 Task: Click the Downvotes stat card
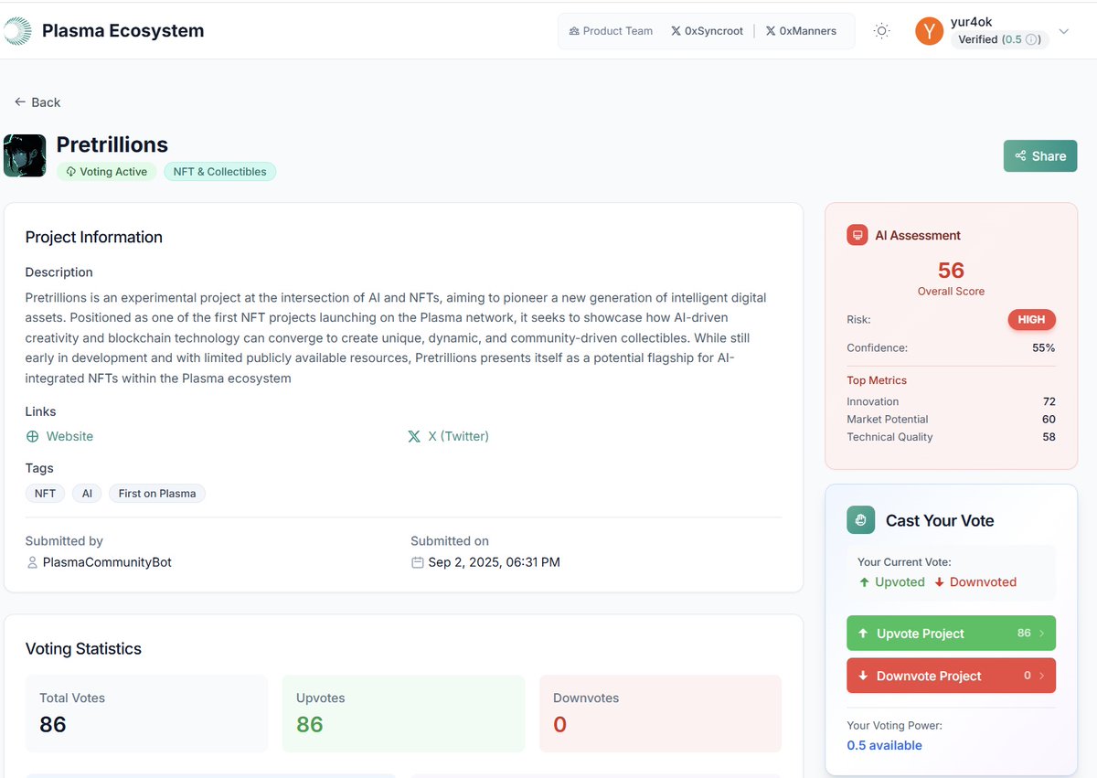coord(660,713)
